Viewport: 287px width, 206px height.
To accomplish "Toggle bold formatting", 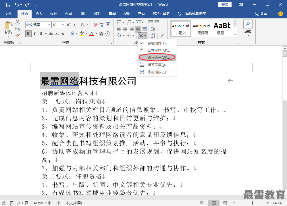I will pyautogui.click(x=28, y=34).
